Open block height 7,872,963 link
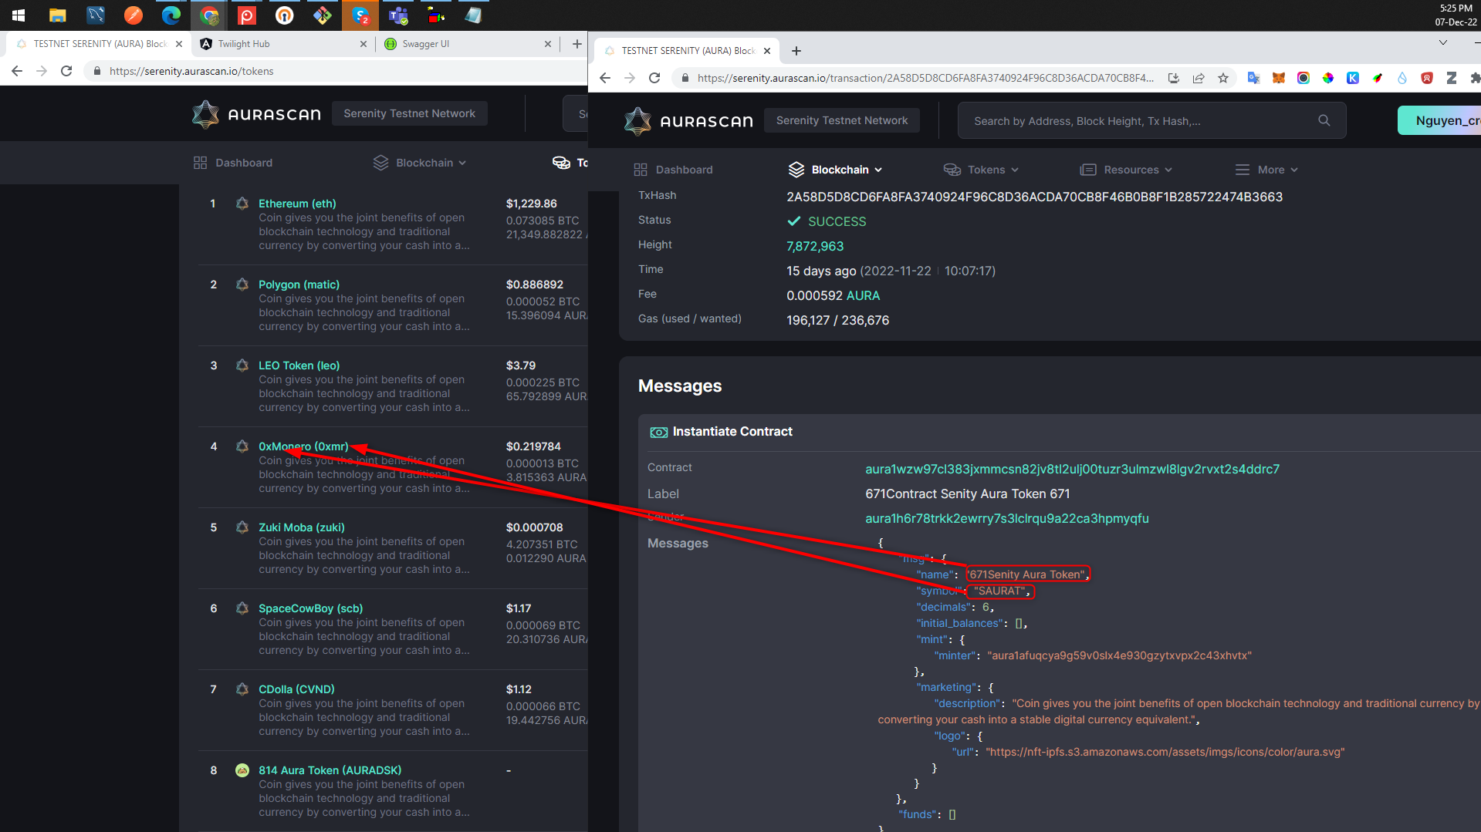This screenshot has width=1481, height=832. 815,246
